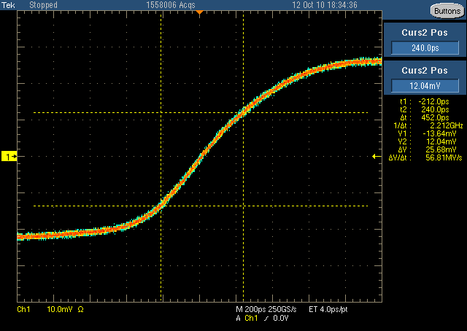This screenshot has height=331, width=467.
Task: Click the ET 4.0ps/pt resolution readout
Action: (x=328, y=310)
